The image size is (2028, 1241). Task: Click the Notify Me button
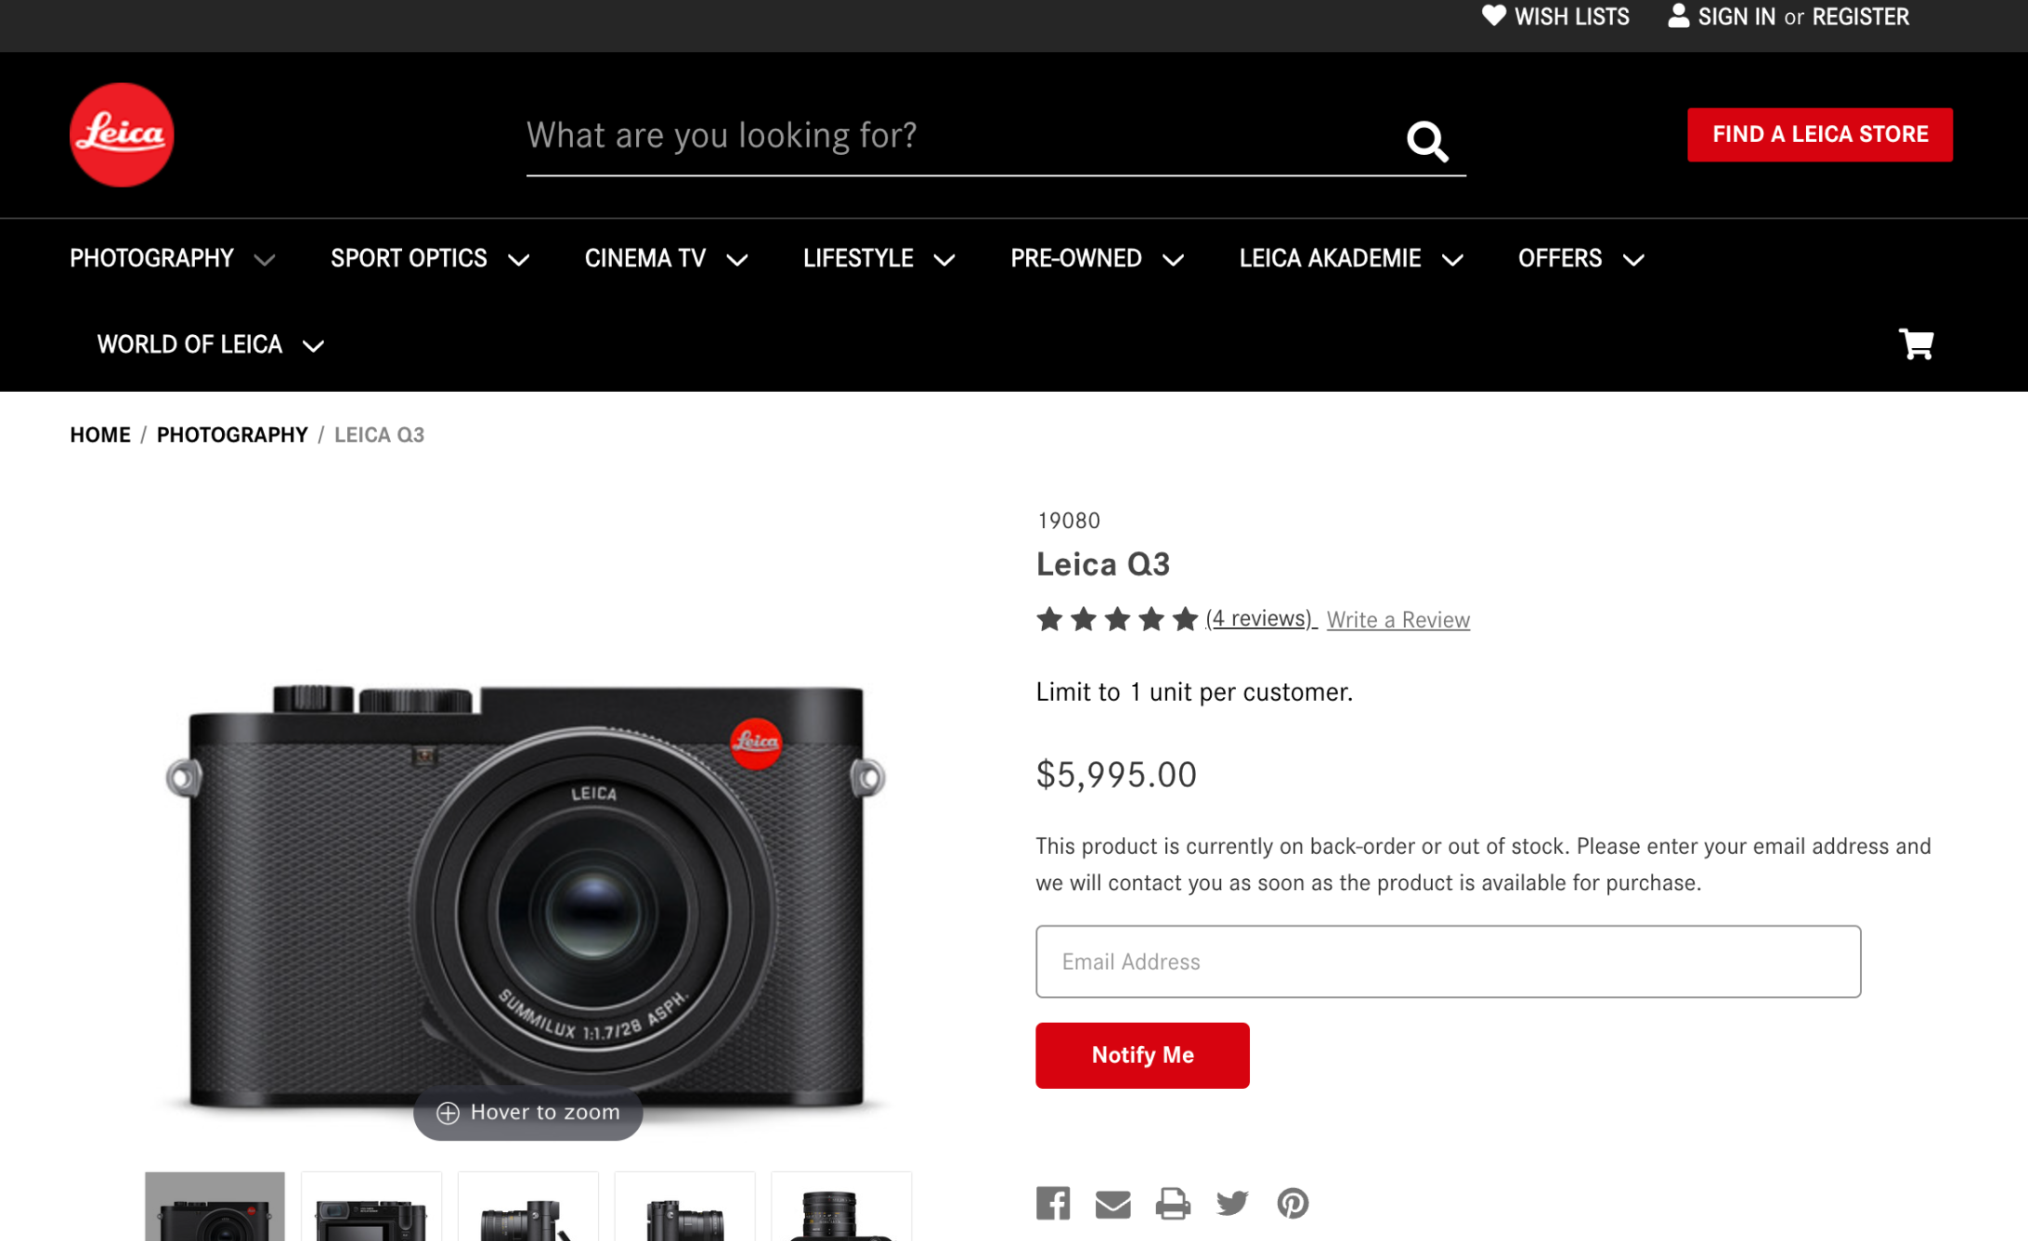pos(1142,1055)
